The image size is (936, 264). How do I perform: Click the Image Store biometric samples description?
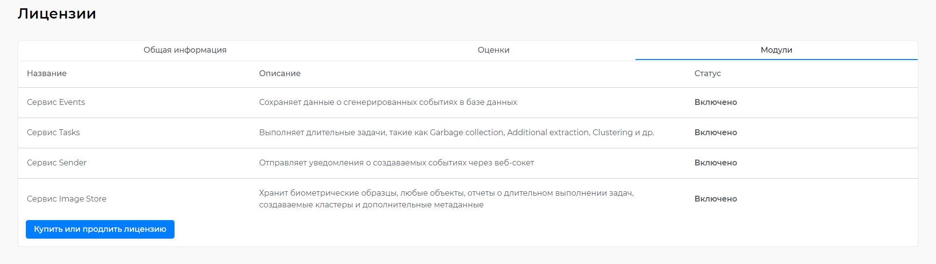tap(446, 199)
